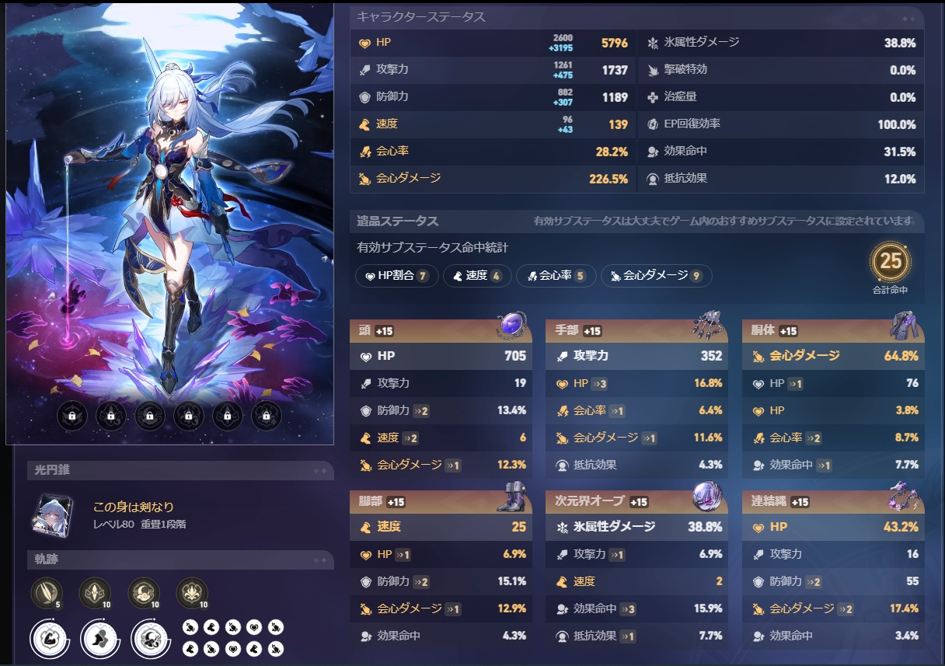Open the light cone thumbnail image
The width and height of the screenshot is (945, 666).
[x=53, y=514]
